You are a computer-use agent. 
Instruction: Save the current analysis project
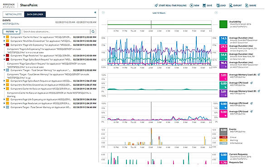(x=208, y=5)
